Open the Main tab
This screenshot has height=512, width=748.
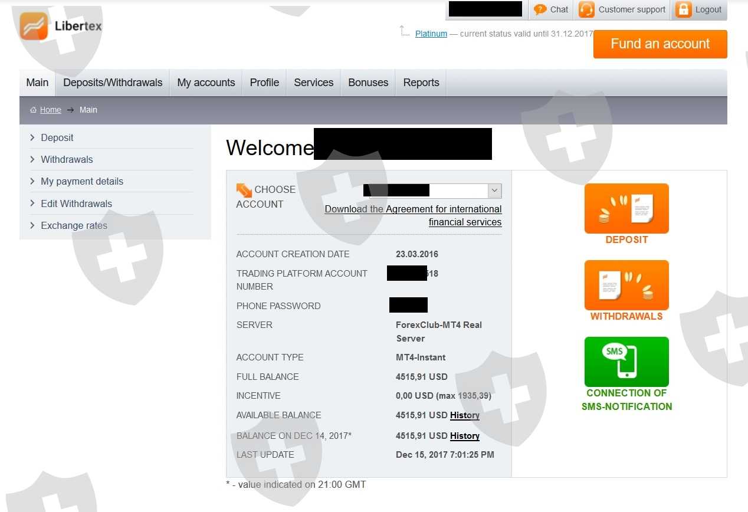tap(37, 83)
